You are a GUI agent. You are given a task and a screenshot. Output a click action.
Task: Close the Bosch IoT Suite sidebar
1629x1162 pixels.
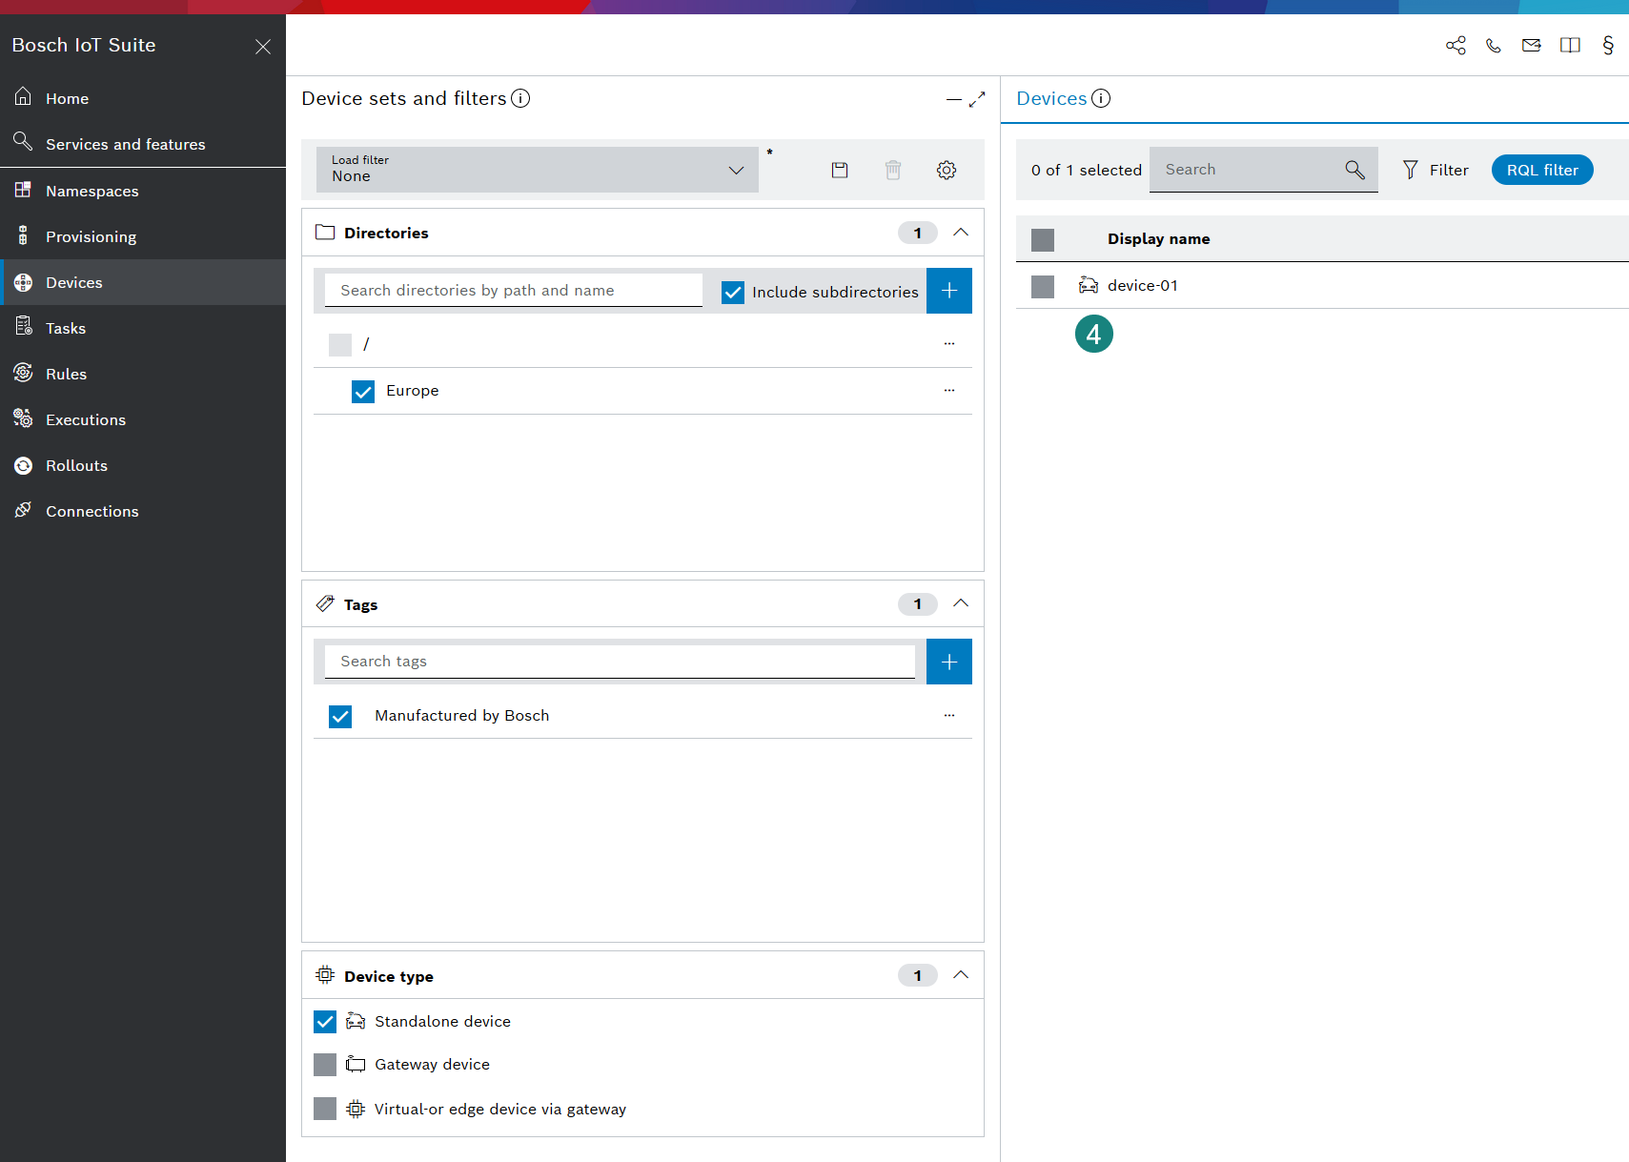click(x=263, y=46)
